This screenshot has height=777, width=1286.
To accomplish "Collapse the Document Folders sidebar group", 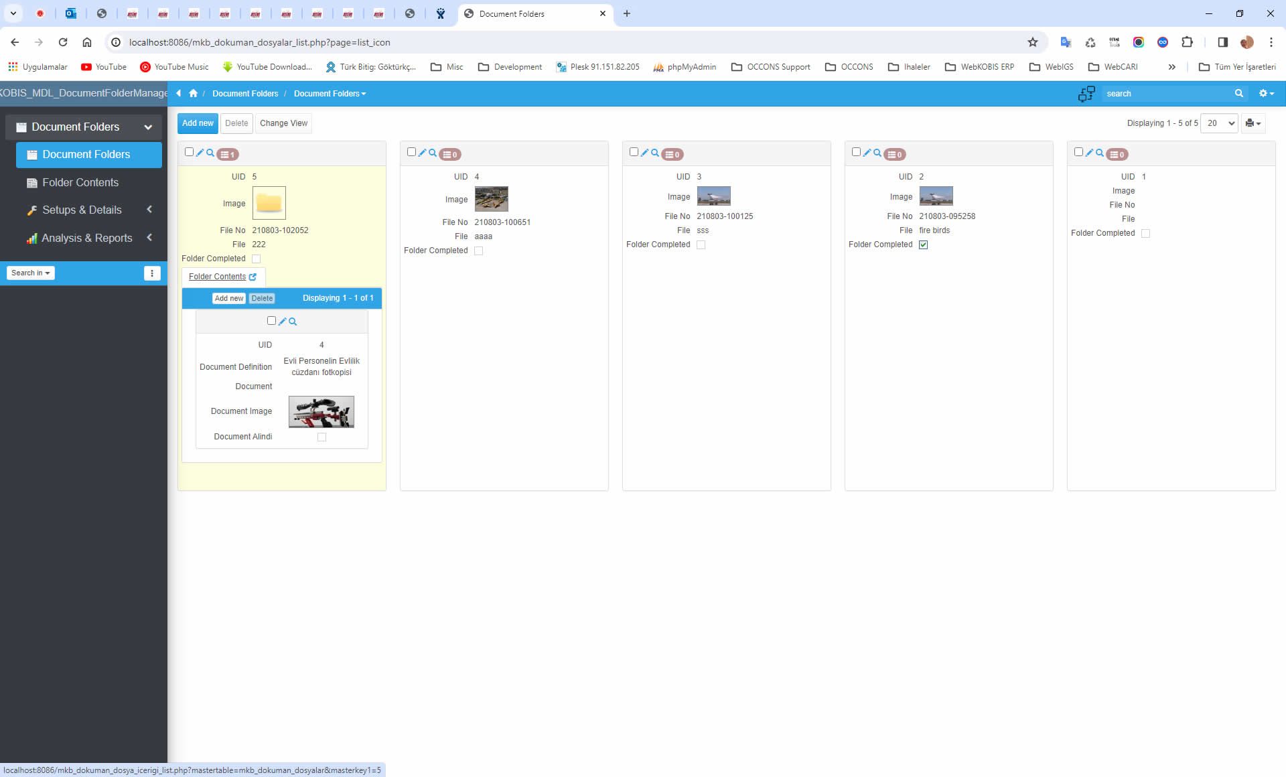I will [148, 127].
